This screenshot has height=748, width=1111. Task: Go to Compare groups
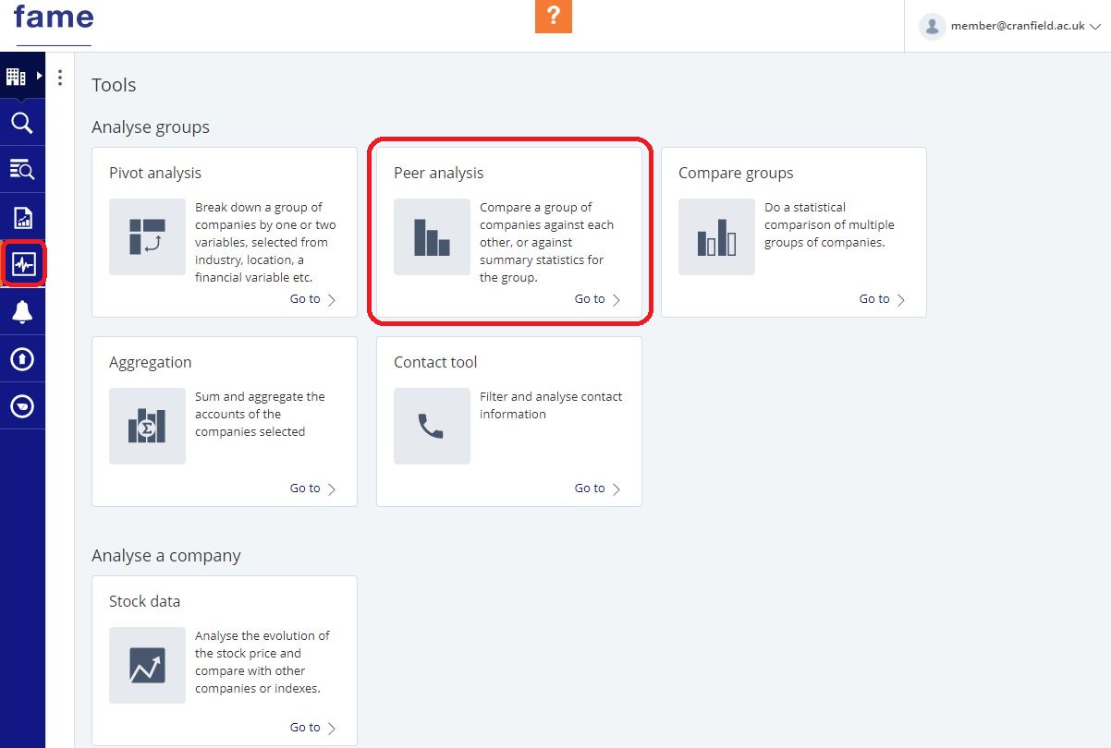pos(882,299)
